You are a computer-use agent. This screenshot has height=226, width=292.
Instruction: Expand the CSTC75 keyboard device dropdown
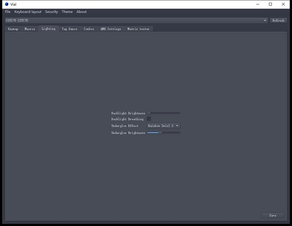tap(136, 20)
